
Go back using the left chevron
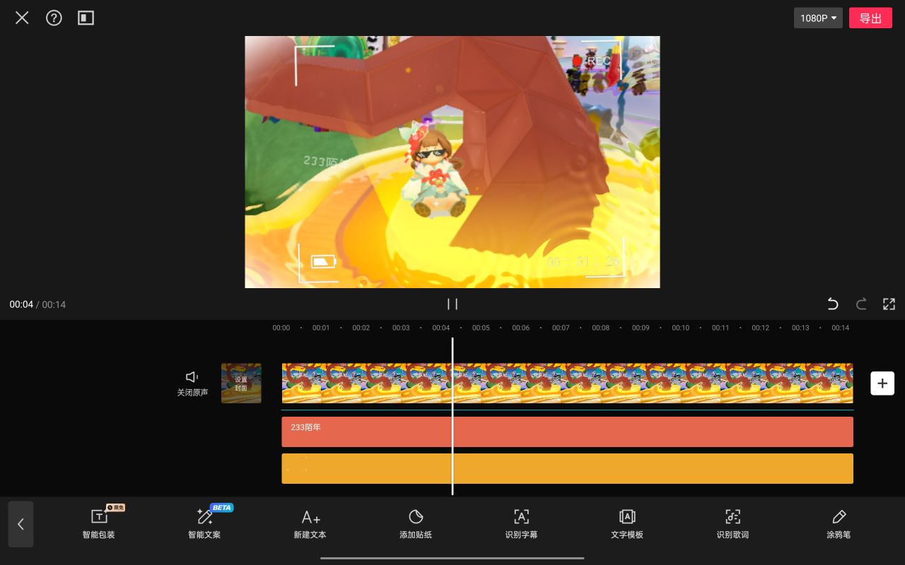[x=21, y=524]
